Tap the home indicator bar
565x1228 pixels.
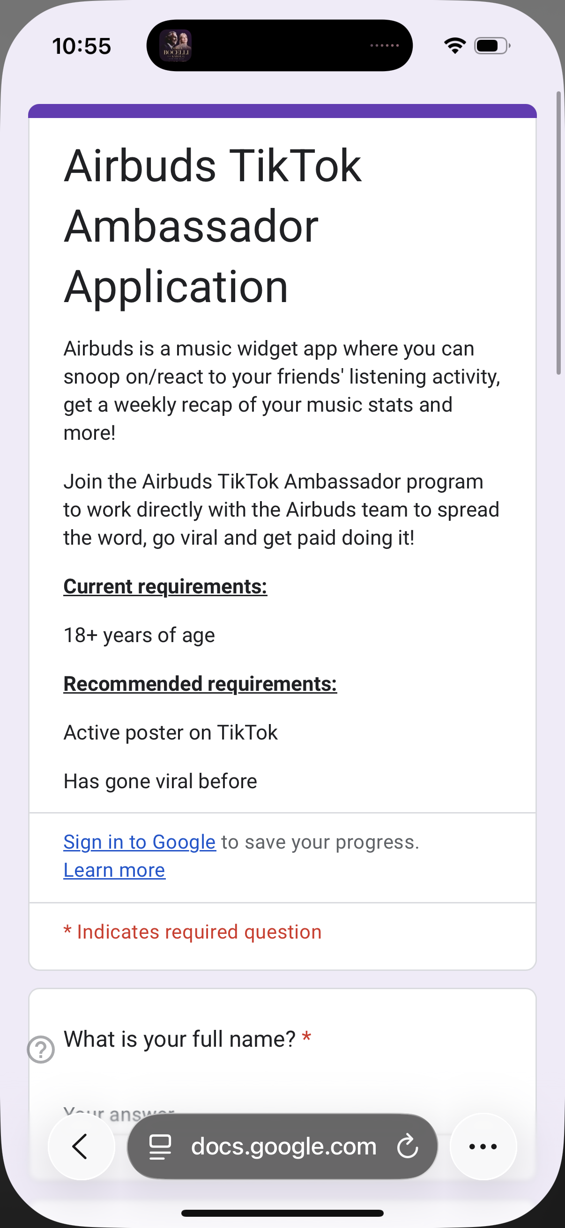click(x=282, y=1213)
